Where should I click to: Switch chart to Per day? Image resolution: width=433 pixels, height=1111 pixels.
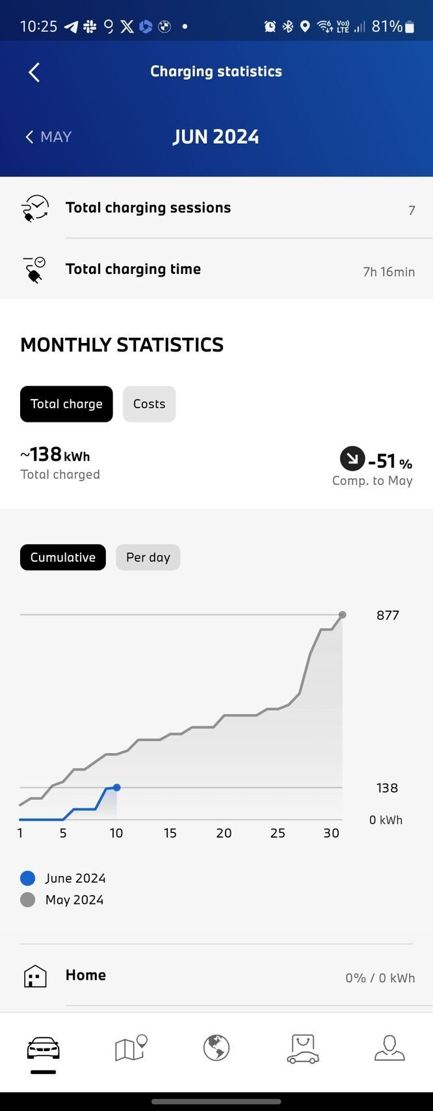click(x=148, y=557)
